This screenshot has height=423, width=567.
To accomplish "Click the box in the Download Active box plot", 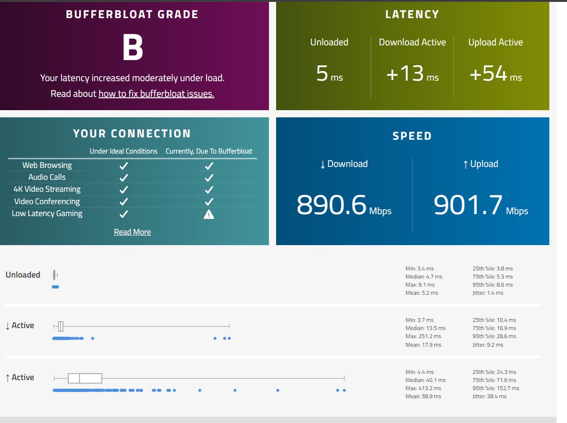I will [61, 327].
